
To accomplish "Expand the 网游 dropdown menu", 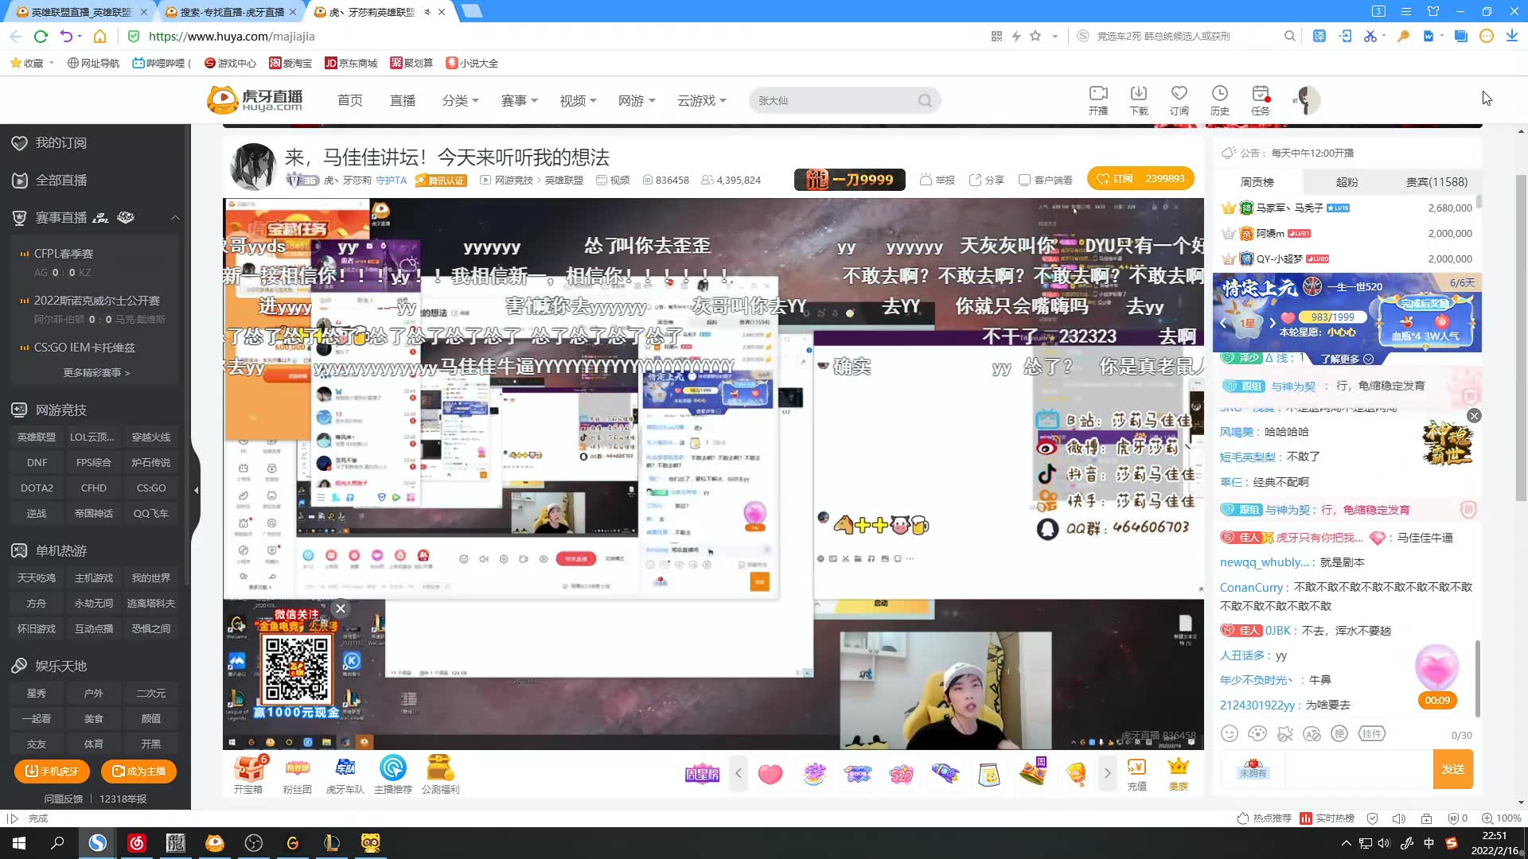I will [637, 101].
